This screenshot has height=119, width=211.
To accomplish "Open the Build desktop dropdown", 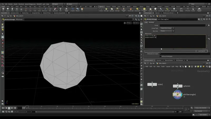I will tap(59, 4).
